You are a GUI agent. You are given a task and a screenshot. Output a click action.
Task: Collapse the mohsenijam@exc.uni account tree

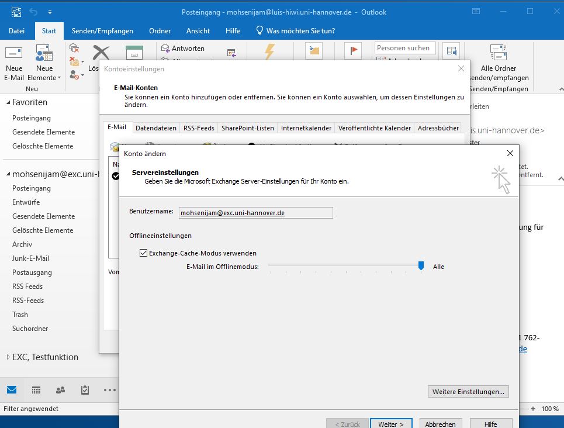coord(8,174)
